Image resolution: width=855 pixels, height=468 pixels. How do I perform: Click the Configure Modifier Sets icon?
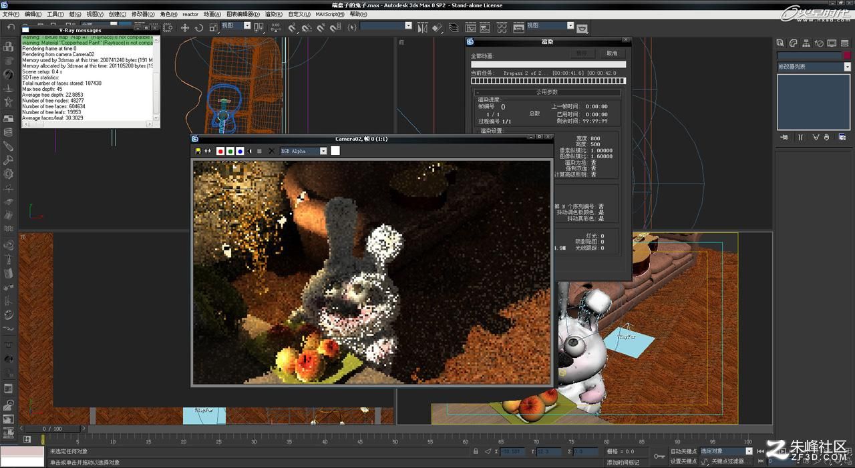[843, 137]
